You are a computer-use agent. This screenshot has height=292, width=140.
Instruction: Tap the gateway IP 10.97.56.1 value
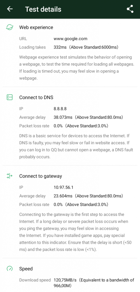coord(63,187)
